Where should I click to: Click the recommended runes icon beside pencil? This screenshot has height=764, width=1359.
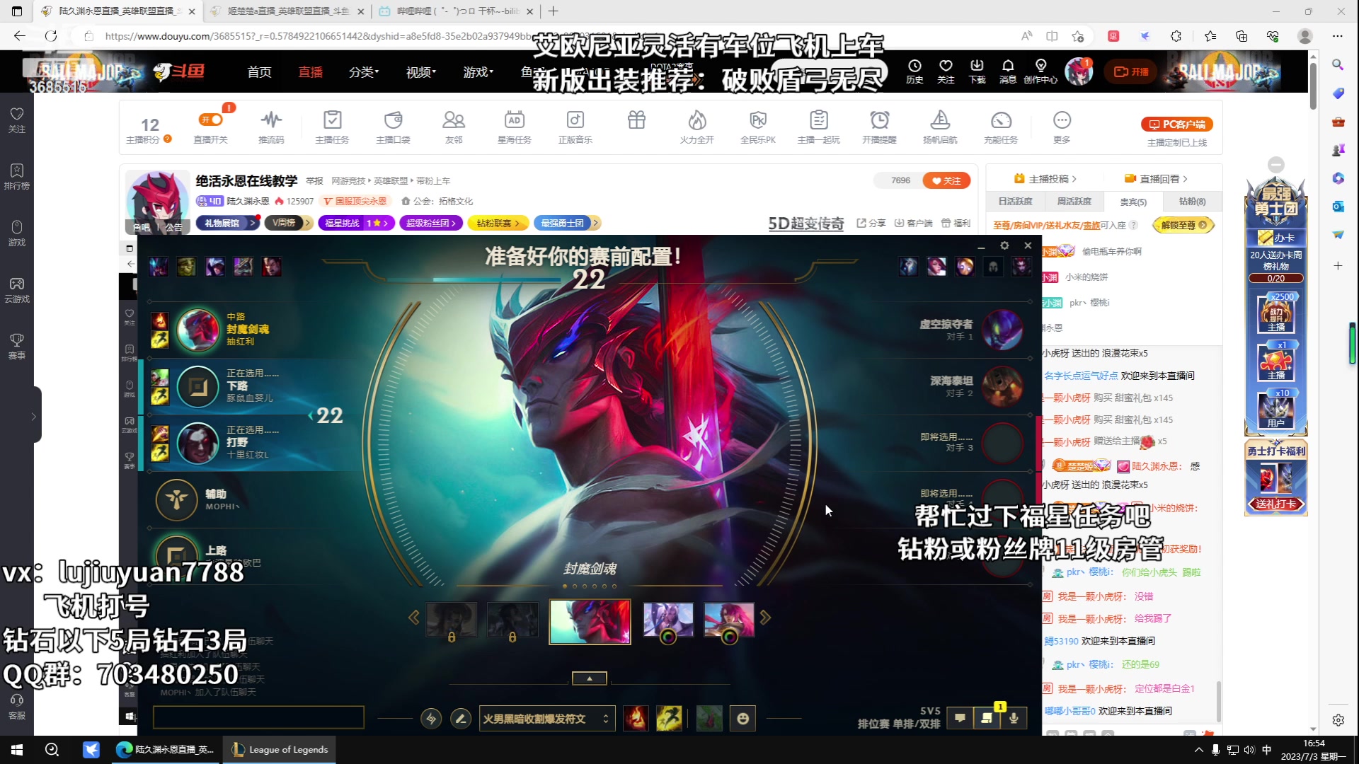click(431, 719)
